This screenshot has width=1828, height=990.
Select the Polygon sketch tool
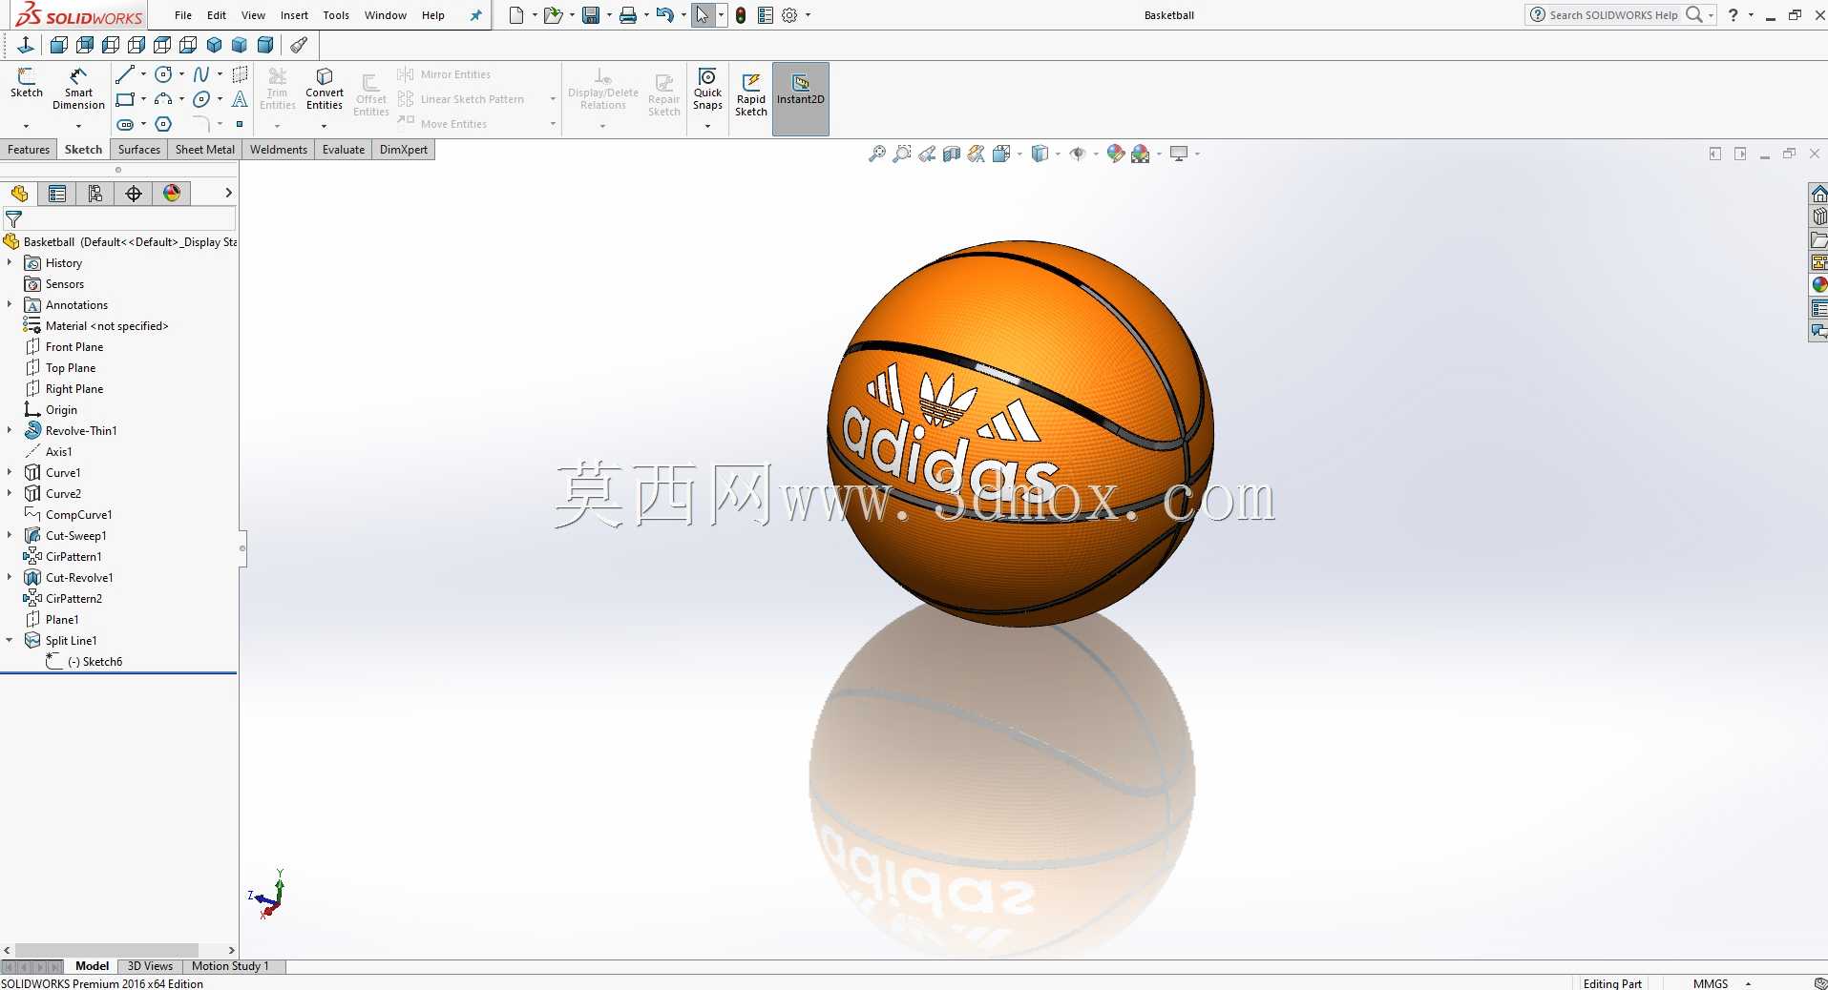[163, 124]
